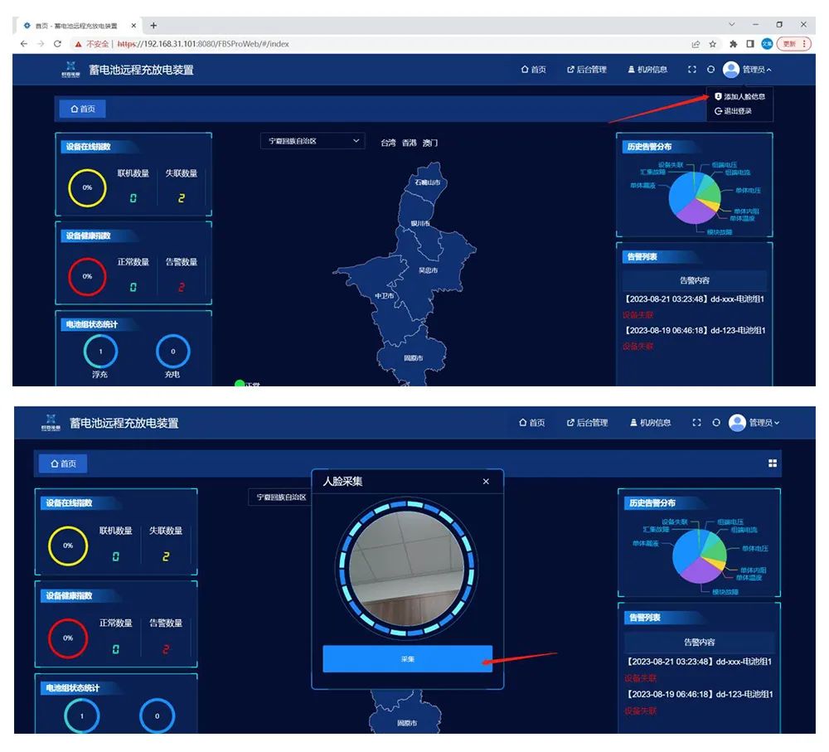Open the browser side panel icon

[750, 43]
